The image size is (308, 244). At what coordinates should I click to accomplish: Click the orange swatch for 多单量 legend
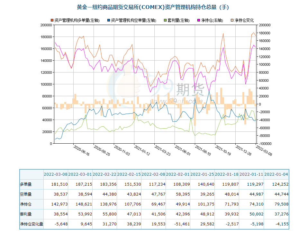pos(52,20)
